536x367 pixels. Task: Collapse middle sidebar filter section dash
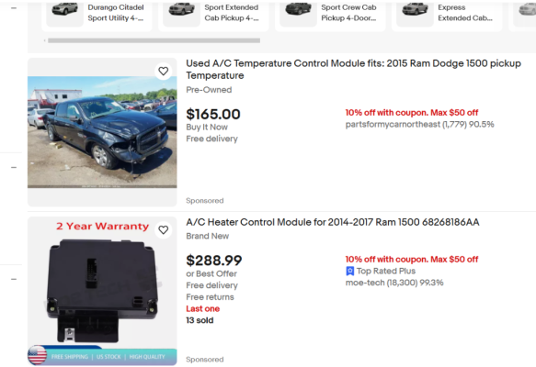(14, 168)
